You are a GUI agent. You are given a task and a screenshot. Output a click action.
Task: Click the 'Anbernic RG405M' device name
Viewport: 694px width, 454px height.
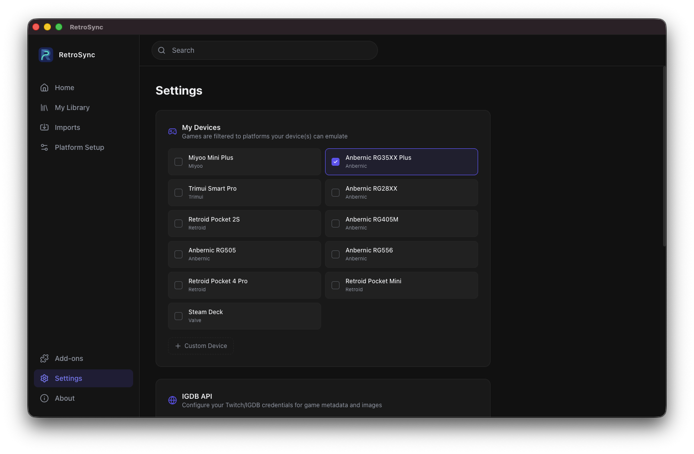coord(372,220)
